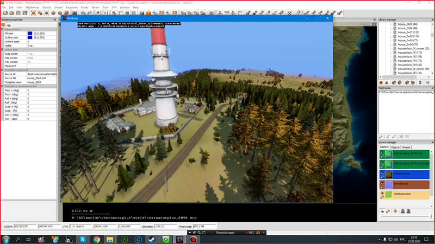Viewport: 435px width, 244px height.
Task: Click the Fill color blue swatch
Action: point(30,33)
